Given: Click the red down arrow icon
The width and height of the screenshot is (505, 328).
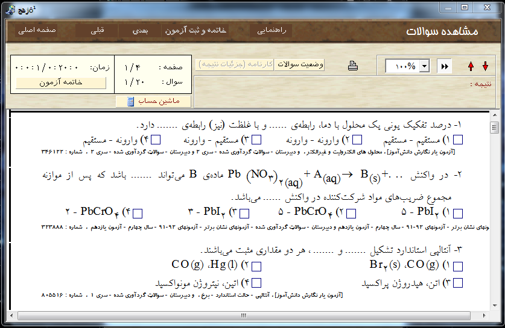Looking at the screenshot, I should pyautogui.click(x=485, y=66).
